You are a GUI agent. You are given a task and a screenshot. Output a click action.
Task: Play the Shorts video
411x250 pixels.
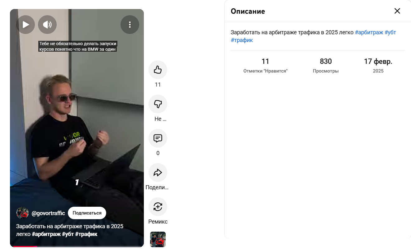coord(26,25)
